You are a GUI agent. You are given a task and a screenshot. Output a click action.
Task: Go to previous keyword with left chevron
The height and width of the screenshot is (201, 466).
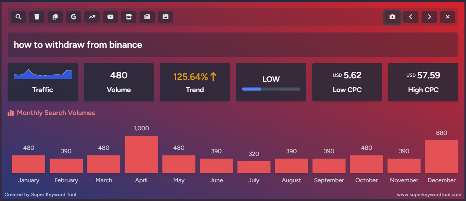point(411,17)
